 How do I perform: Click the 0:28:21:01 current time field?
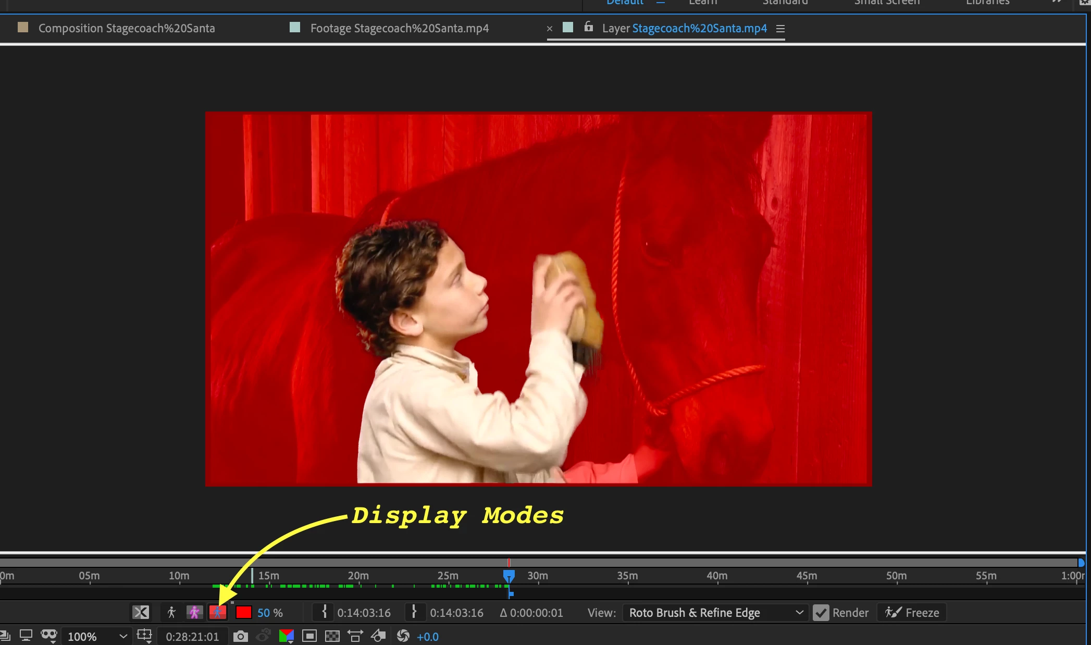pyautogui.click(x=192, y=636)
